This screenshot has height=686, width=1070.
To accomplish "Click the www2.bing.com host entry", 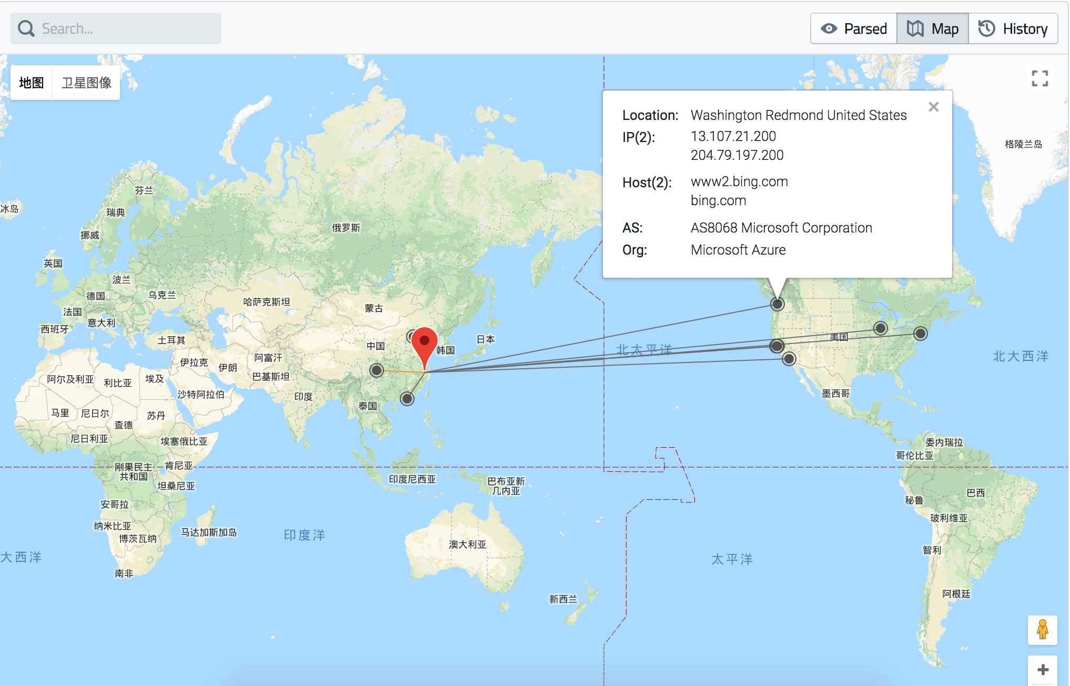I will 739,181.
